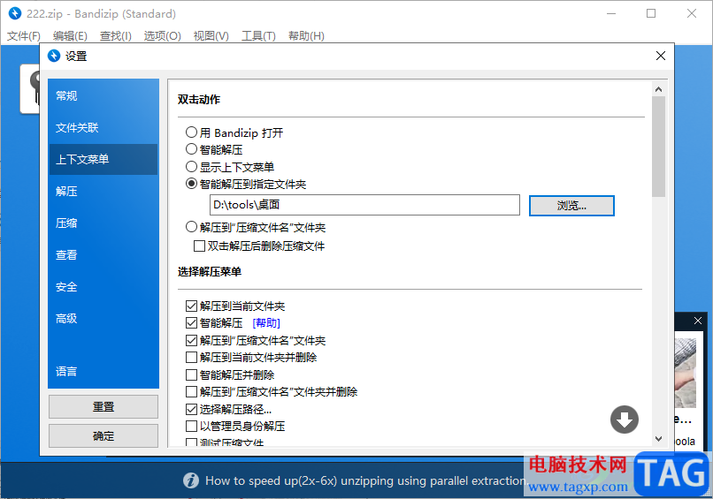The image size is (713, 499).
Task: Click the D:\tools\桌面 path field
Action: (364, 205)
